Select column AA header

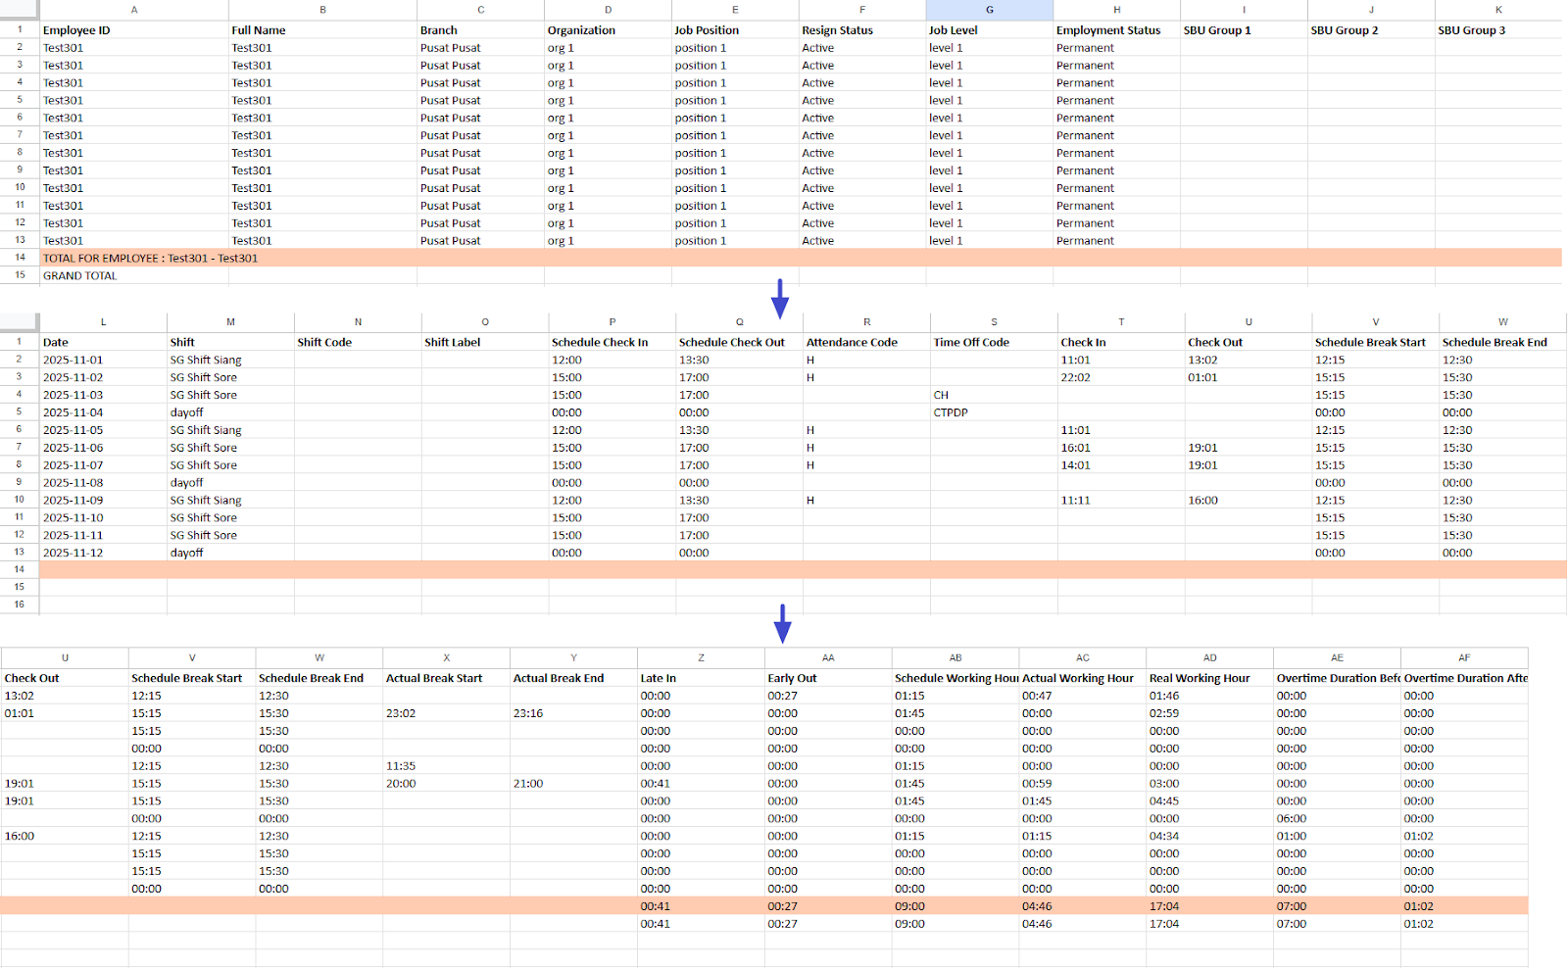pyautogui.click(x=828, y=658)
